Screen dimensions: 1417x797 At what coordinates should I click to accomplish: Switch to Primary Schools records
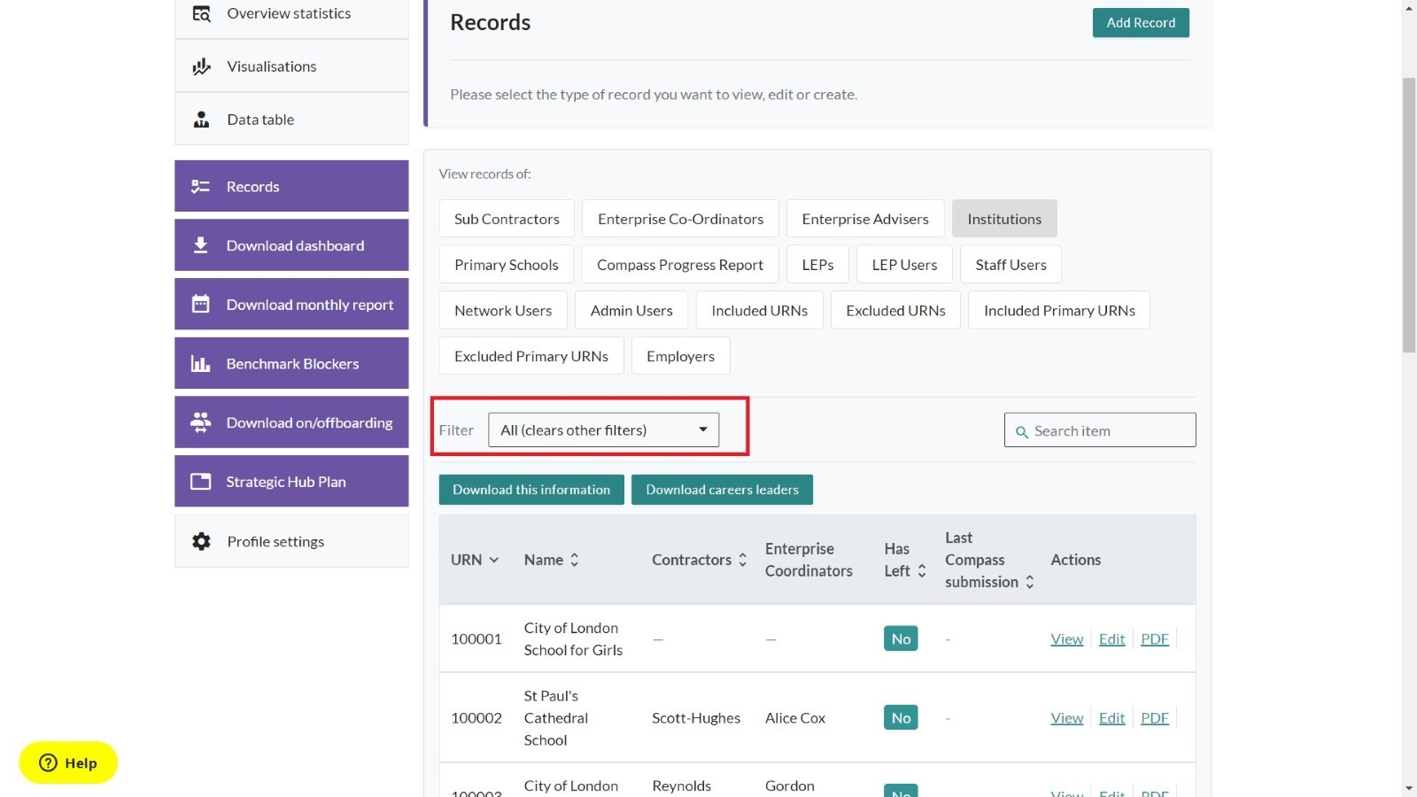[x=506, y=265]
